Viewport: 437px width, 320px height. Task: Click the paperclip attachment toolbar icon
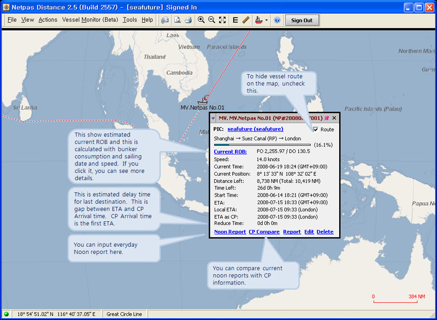point(165,20)
